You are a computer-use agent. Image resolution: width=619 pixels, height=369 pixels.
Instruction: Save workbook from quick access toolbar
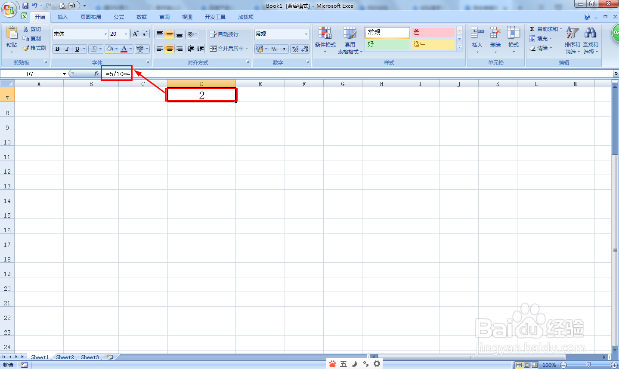[25, 6]
